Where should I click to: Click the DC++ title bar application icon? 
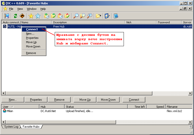point(4,3)
